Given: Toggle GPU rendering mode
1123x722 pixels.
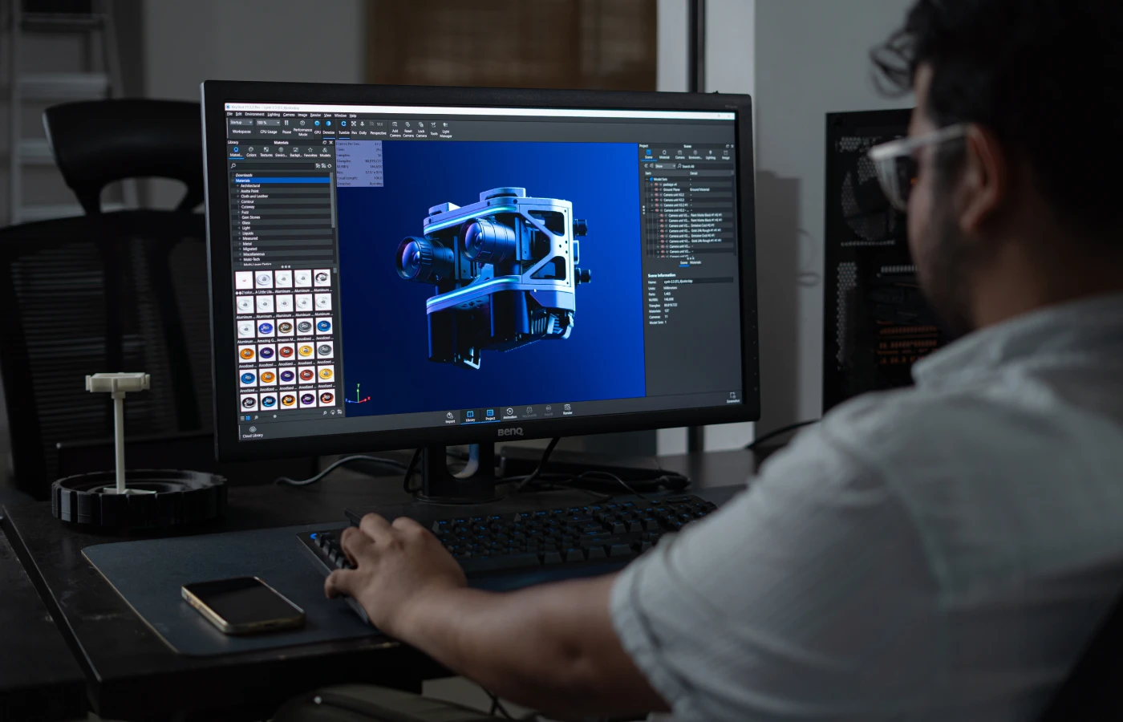Looking at the screenshot, I should (x=317, y=127).
